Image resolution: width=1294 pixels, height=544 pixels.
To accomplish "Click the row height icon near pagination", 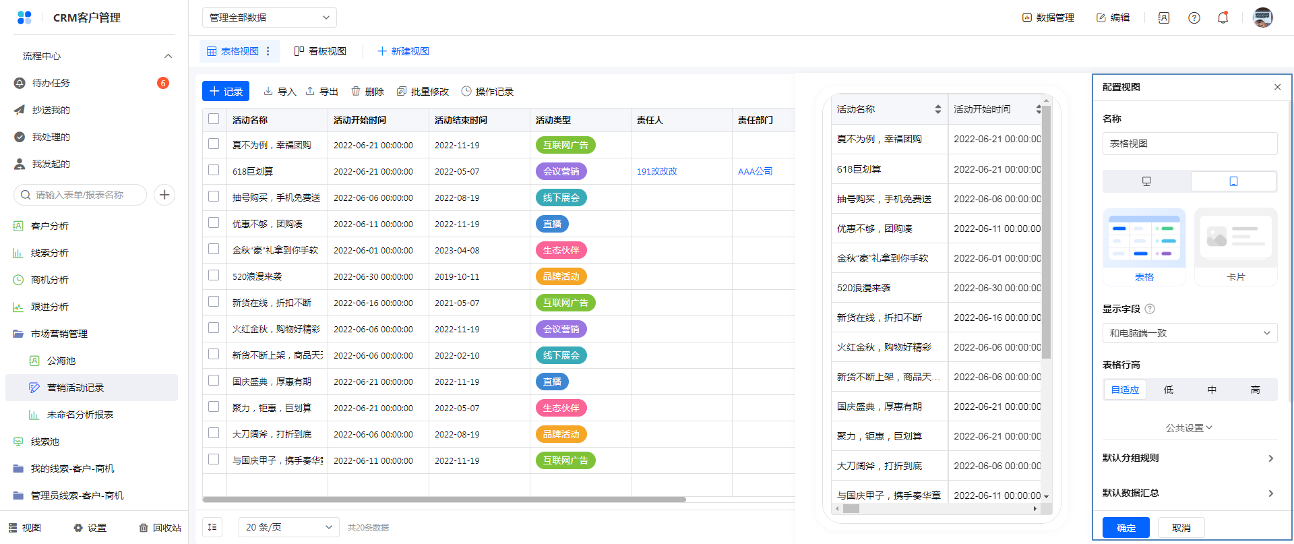I will click(x=212, y=527).
